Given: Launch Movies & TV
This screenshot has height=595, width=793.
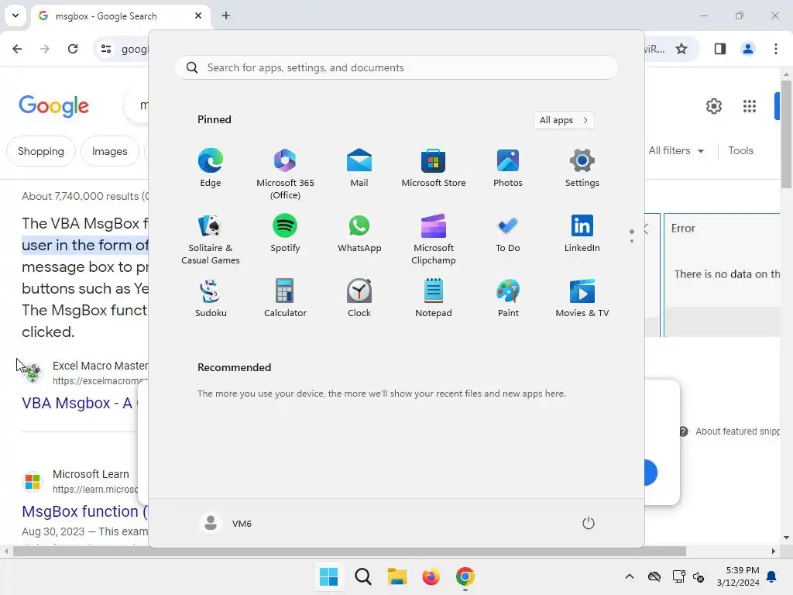Looking at the screenshot, I should tap(582, 298).
